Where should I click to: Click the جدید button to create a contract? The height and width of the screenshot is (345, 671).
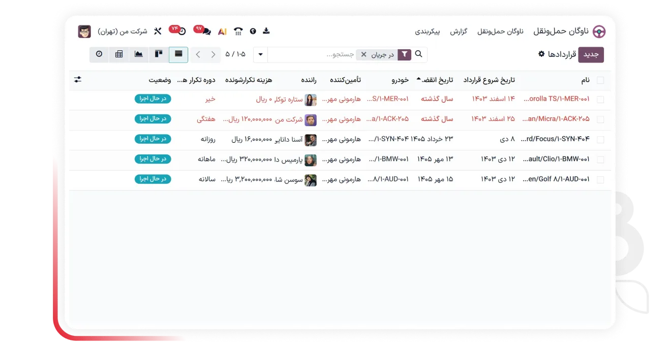tap(591, 54)
